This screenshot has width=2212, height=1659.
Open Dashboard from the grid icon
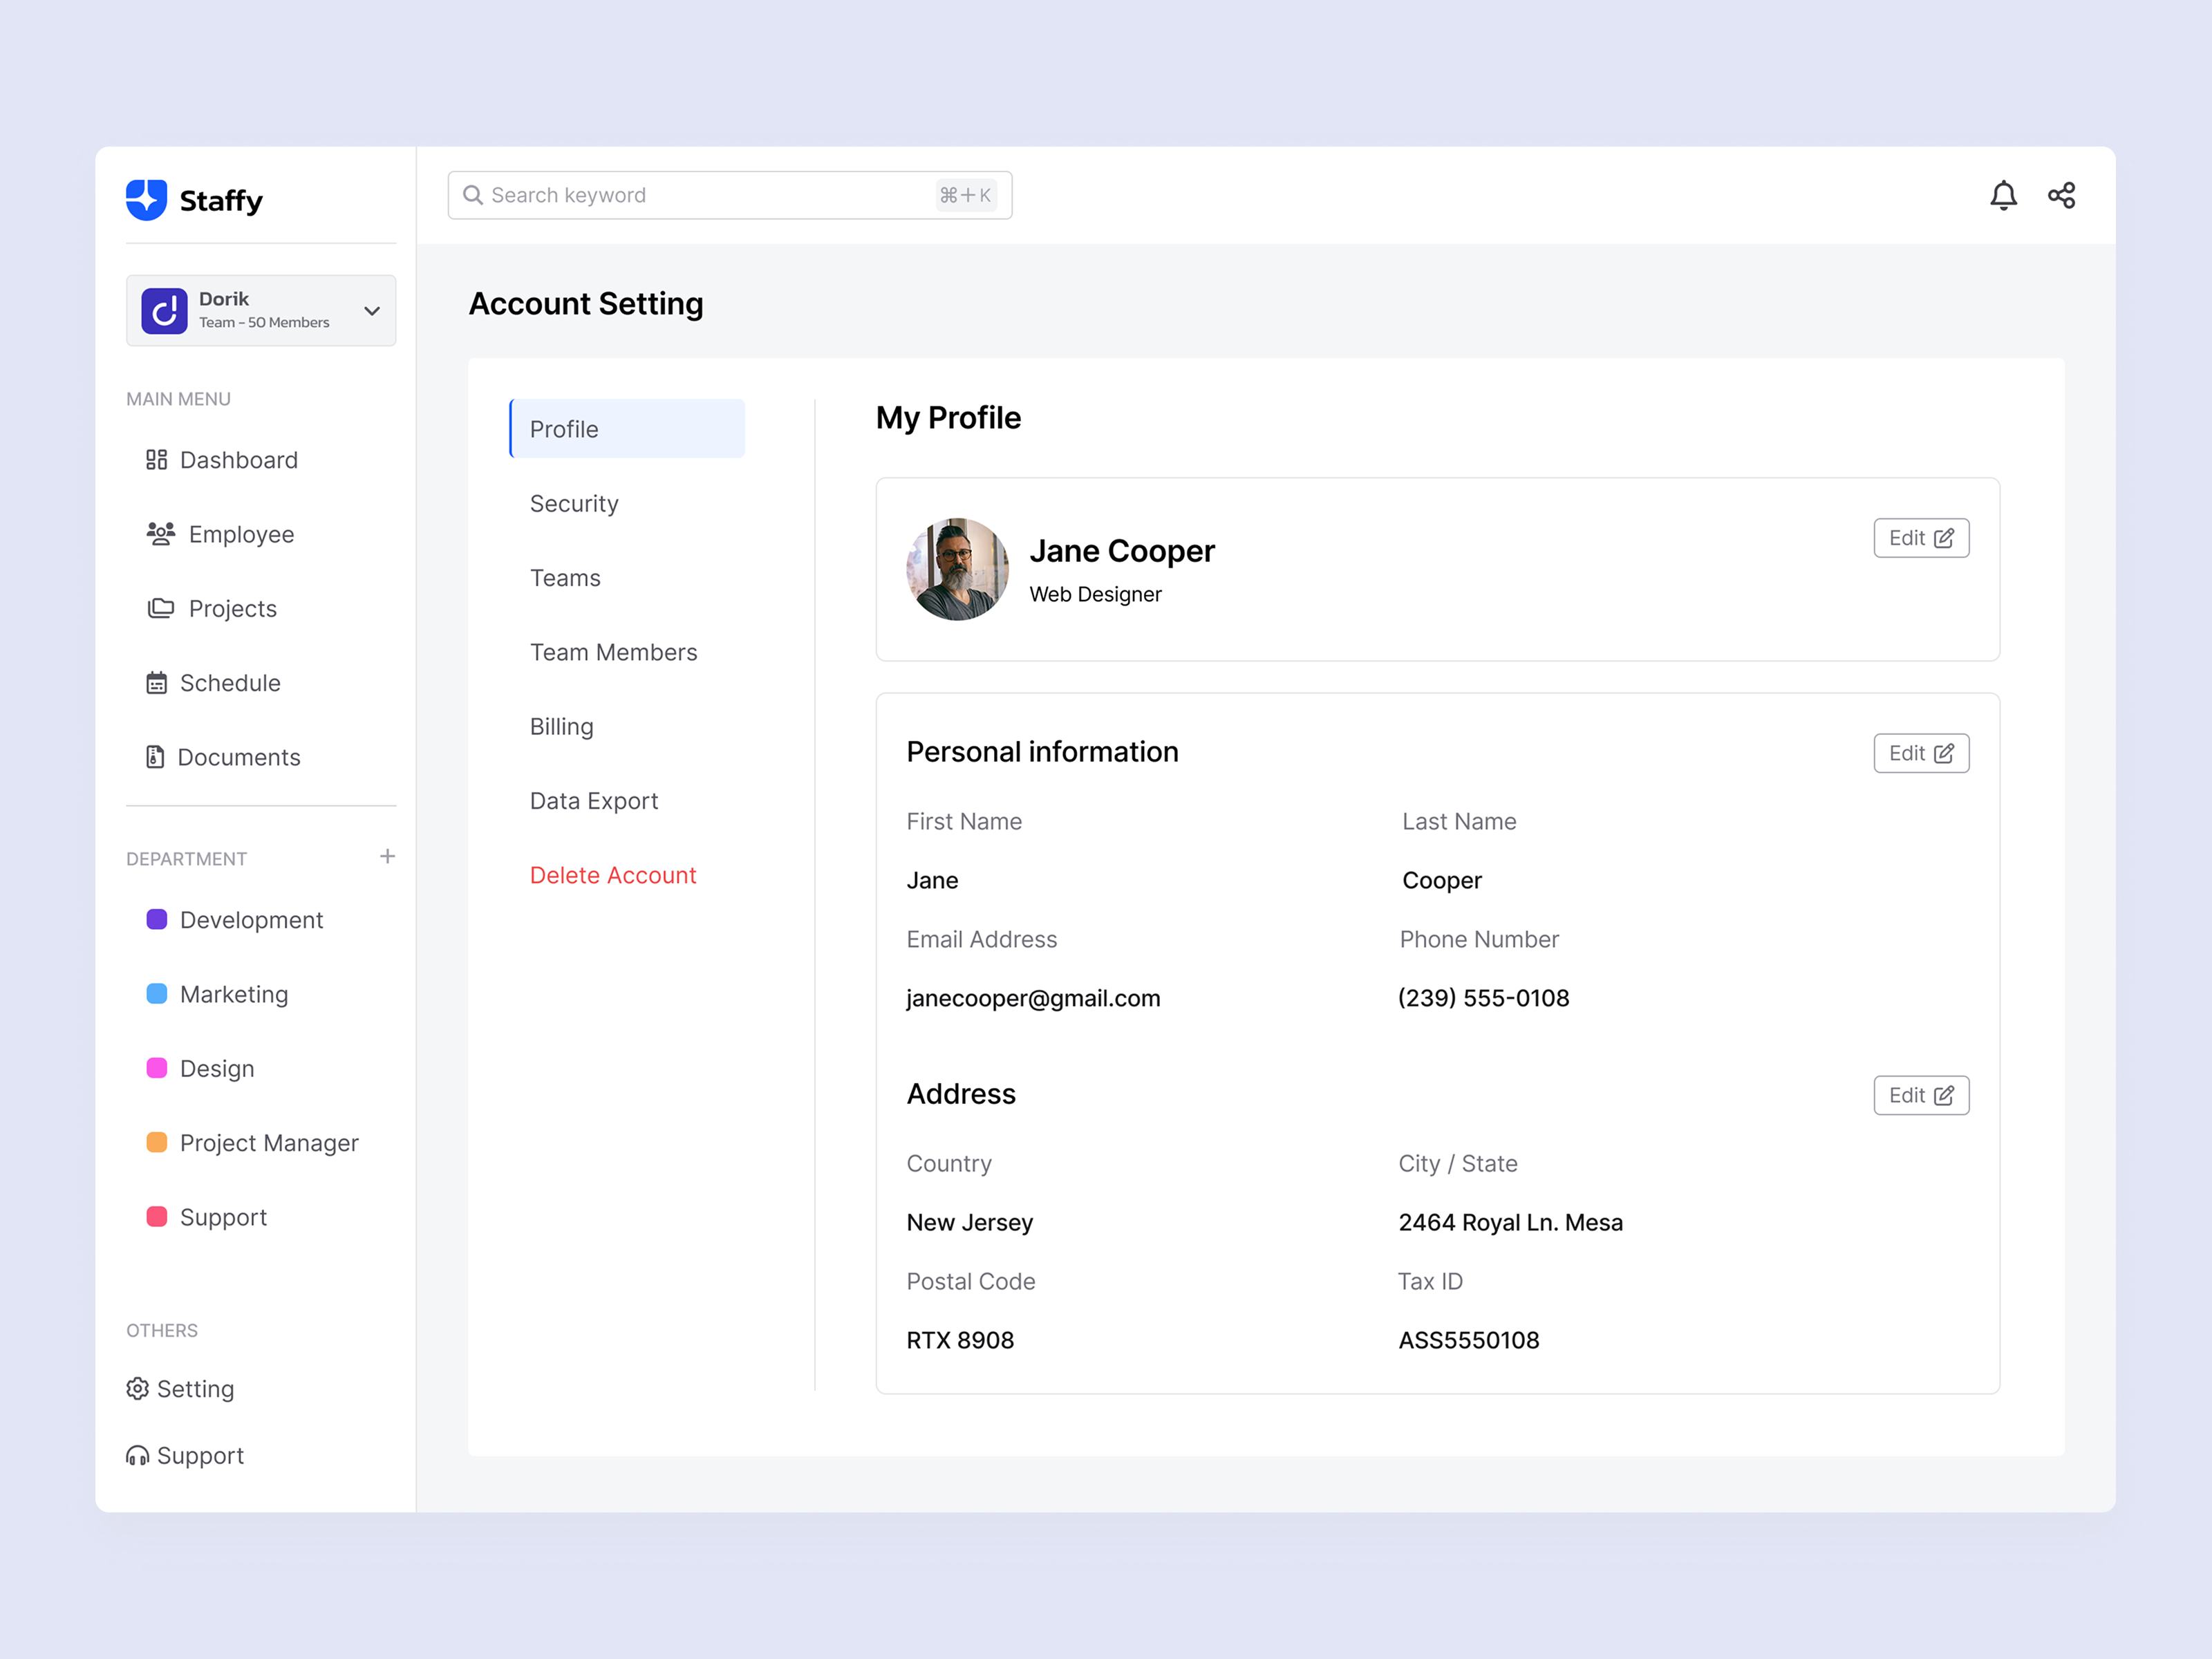(156, 460)
